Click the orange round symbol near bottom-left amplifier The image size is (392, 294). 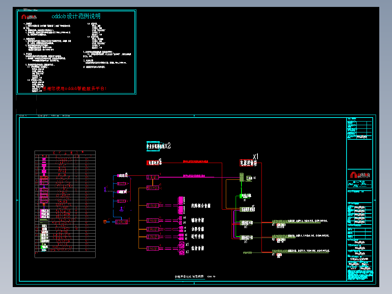point(105,222)
